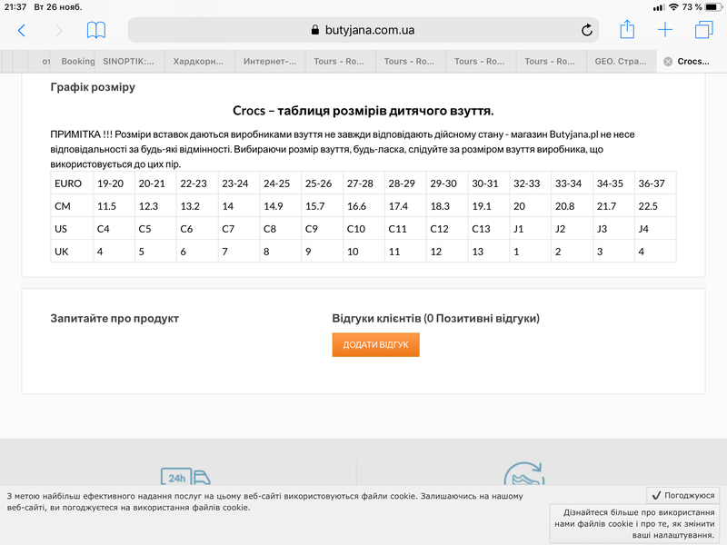The width and height of the screenshot is (727, 545).
Task: Tap the padlock icon in address bar
Action: 315,30
